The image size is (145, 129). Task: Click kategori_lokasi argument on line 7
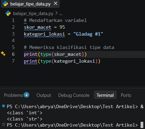tap(74, 61)
